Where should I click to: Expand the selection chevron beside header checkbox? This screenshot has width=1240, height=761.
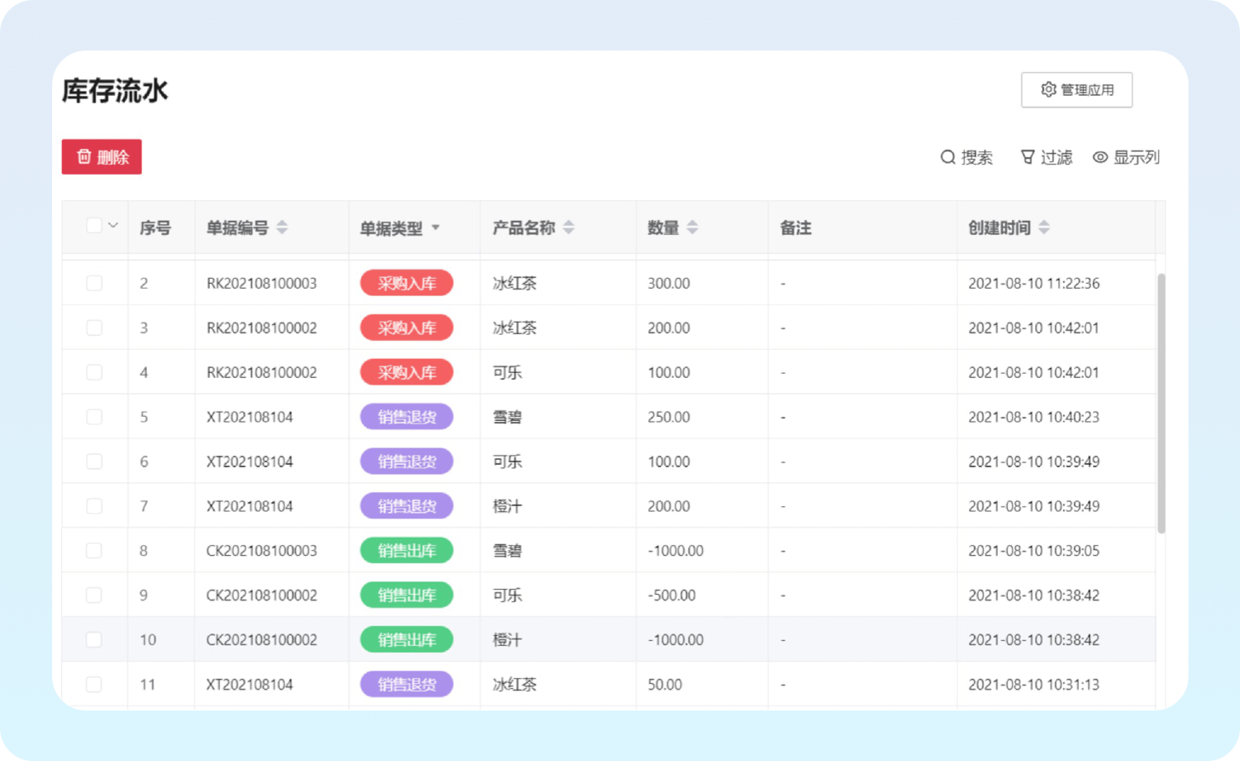113,225
